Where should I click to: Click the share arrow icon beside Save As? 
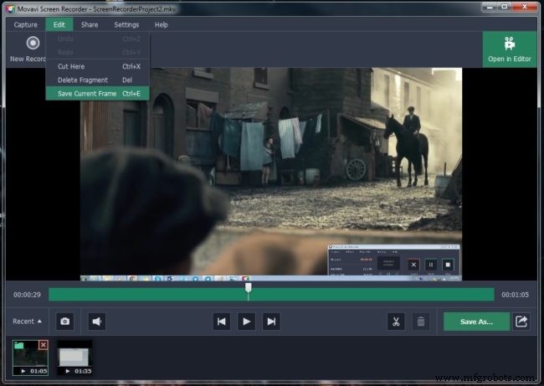pyautogui.click(x=521, y=322)
